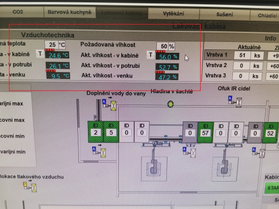This screenshot has height=209, width=279.
Task: Click the yellow valve below ID 2 carrier
Action: coord(103,153)
